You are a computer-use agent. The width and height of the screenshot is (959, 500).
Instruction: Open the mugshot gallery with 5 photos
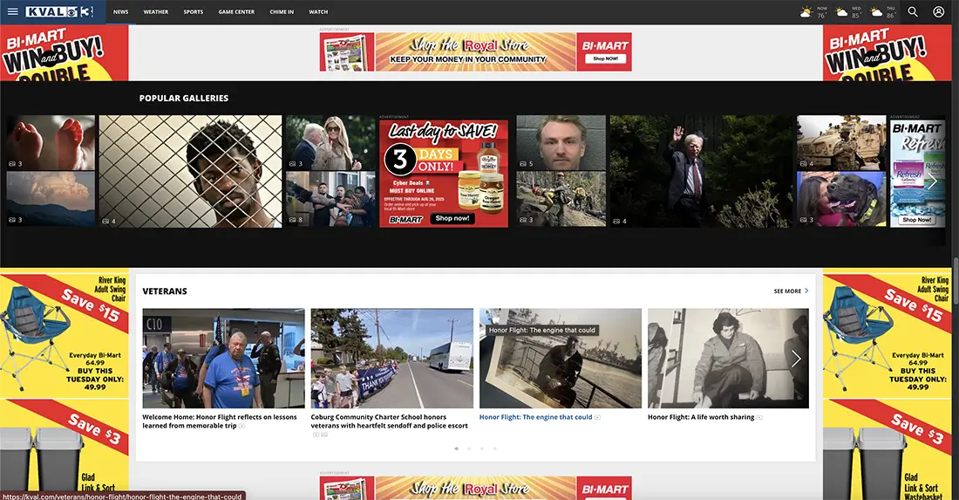(x=561, y=142)
